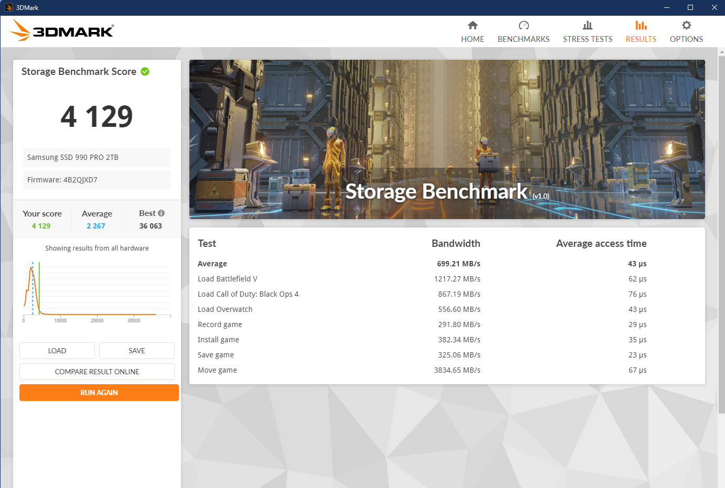Click the Stress Tests bar chart icon
This screenshot has height=488, width=725.
(x=588, y=25)
